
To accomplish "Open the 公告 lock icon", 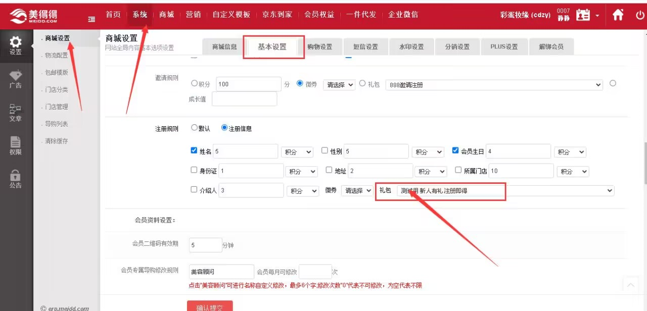I will tap(16, 176).
